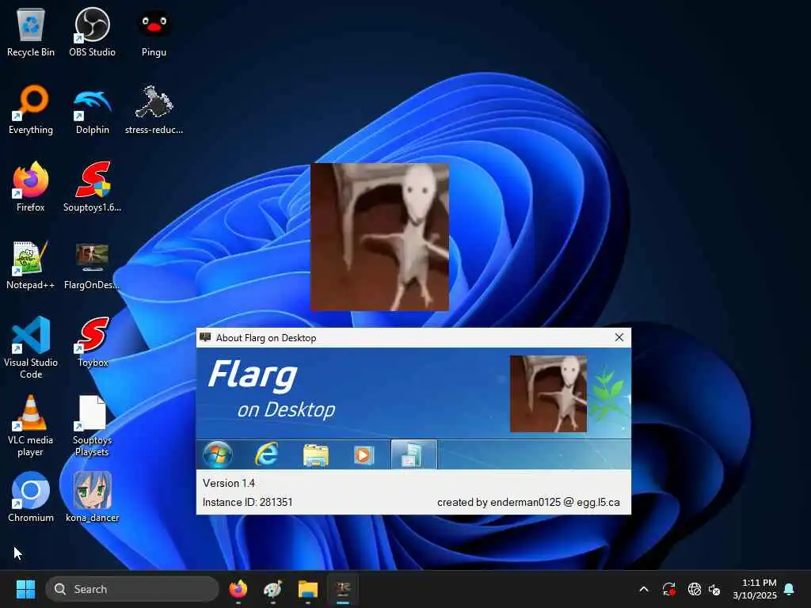Image resolution: width=811 pixels, height=608 pixels.
Task: Select the FlargOnDes... desktop icon
Action: [x=92, y=265]
